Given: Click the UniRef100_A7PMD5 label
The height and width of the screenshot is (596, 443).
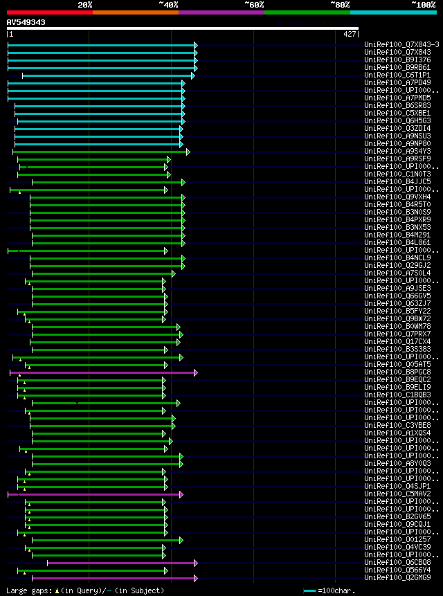Looking at the screenshot, I should pos(397,98).
